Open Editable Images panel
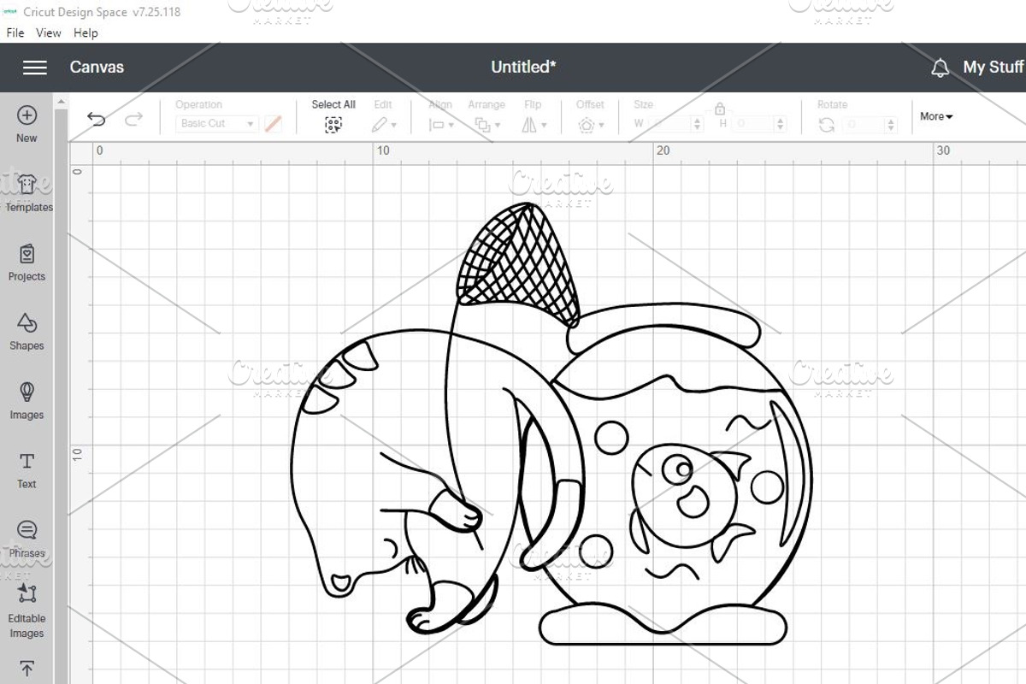This screenshot has height=684, width=1026. [27, 612]
